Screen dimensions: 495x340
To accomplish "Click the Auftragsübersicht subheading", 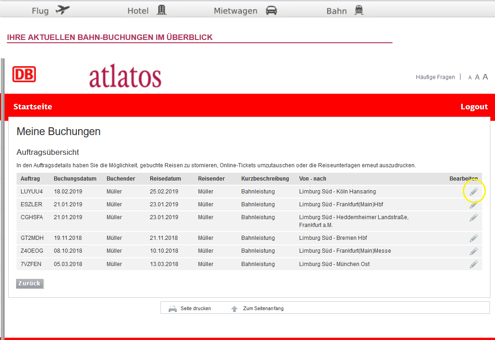I will click(x=48, y=152).
